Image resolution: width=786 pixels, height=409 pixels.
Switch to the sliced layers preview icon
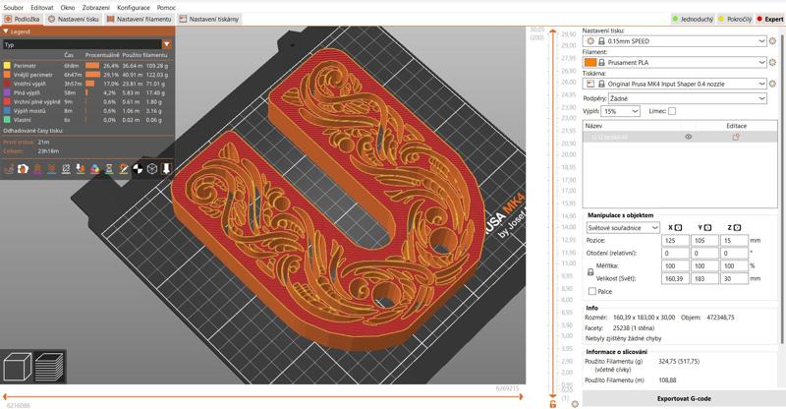pyautogui.click(x=48, y=369)
